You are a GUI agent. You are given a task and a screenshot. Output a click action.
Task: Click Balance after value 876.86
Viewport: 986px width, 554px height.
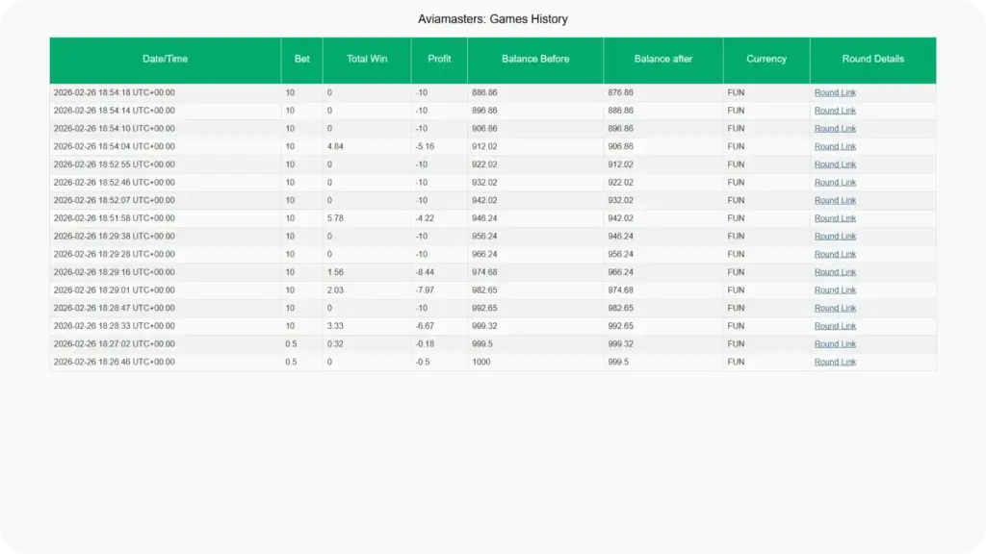(x=621, y=92)
